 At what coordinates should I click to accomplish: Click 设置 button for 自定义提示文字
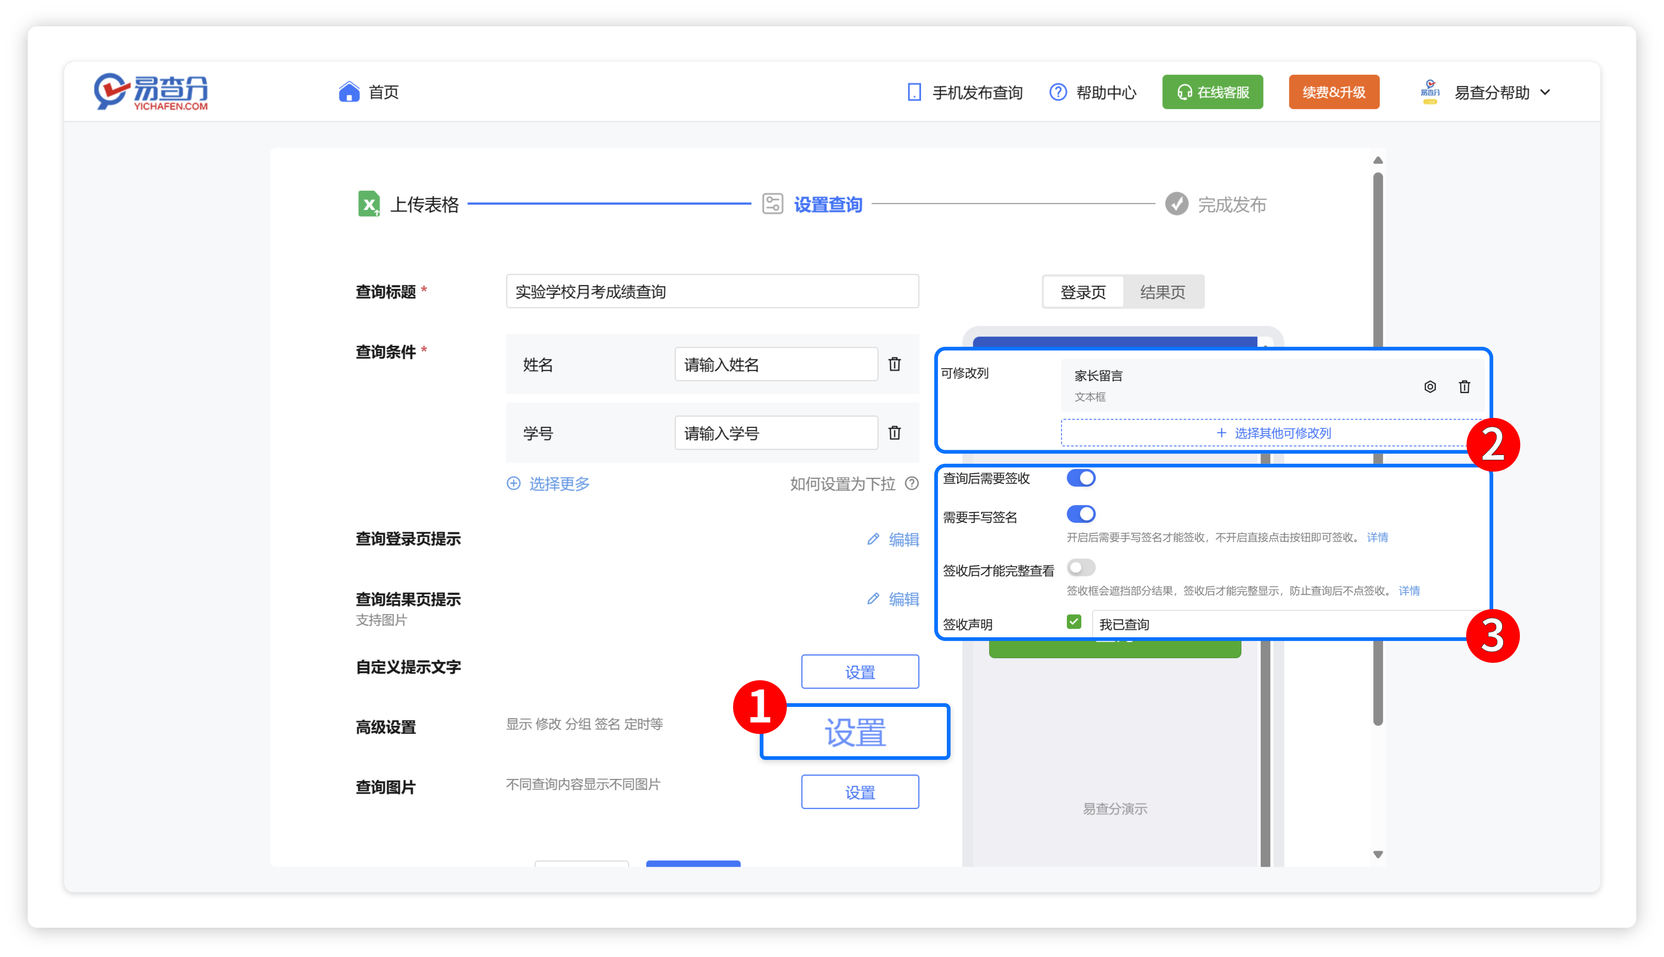click(x=860, y=672)
